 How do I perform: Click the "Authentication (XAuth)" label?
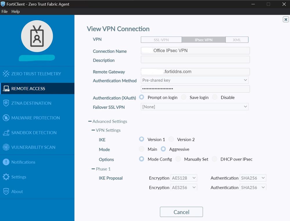tap(114, 98)
